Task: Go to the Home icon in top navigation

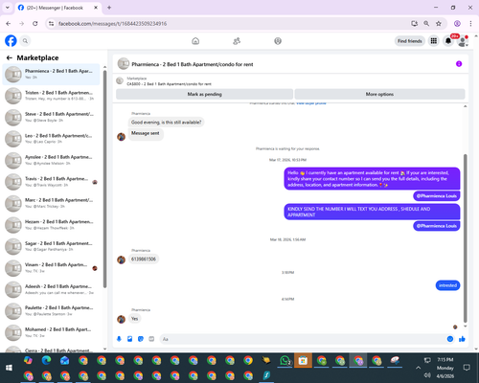Action: point(195,41)
